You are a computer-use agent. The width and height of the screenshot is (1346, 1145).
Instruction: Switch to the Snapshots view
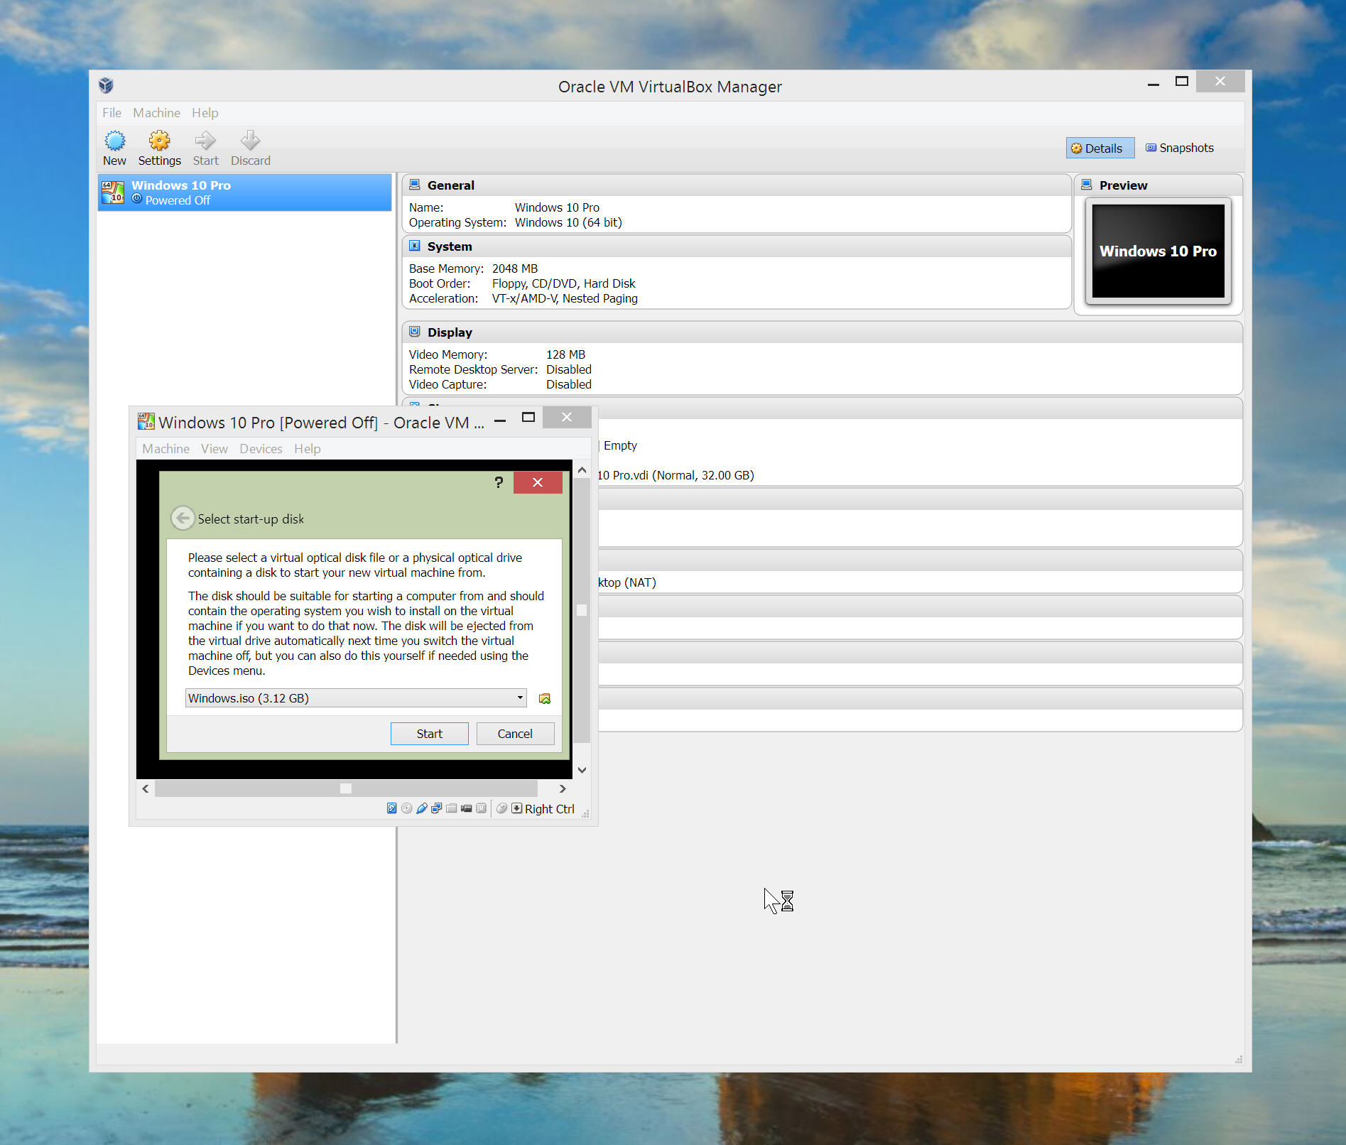pos(1180,148)
